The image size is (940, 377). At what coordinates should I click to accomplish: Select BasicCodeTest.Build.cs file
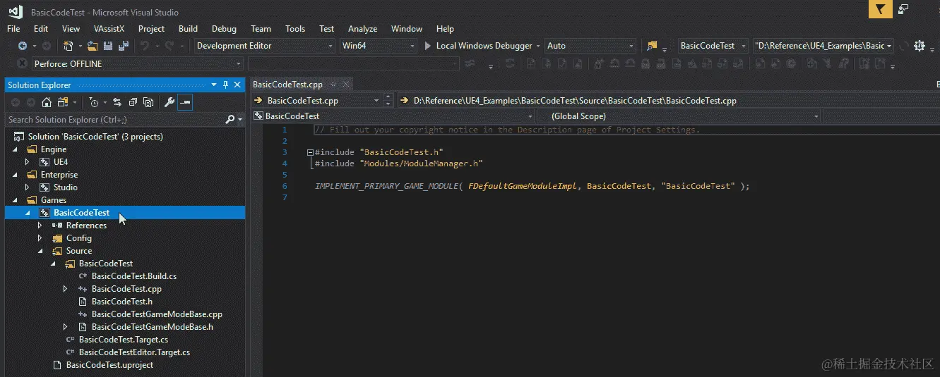[x=134, y=276]
